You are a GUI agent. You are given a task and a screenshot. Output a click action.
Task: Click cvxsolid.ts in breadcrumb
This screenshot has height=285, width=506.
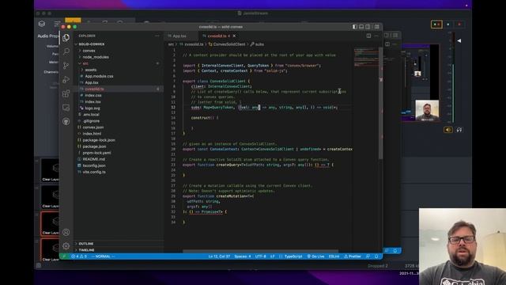(x=194, y=44)
